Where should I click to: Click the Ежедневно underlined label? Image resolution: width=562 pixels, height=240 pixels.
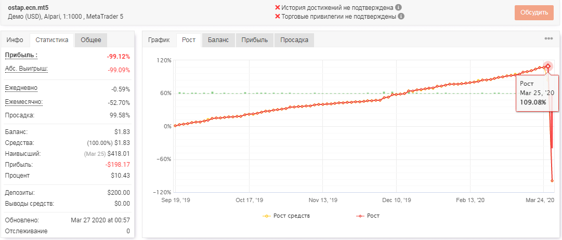pyautogui.click(x=21, y=88)
